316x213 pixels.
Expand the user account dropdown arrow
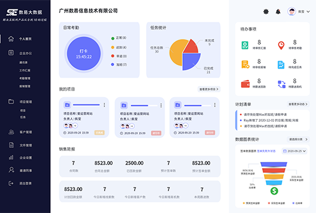(308, 12)
